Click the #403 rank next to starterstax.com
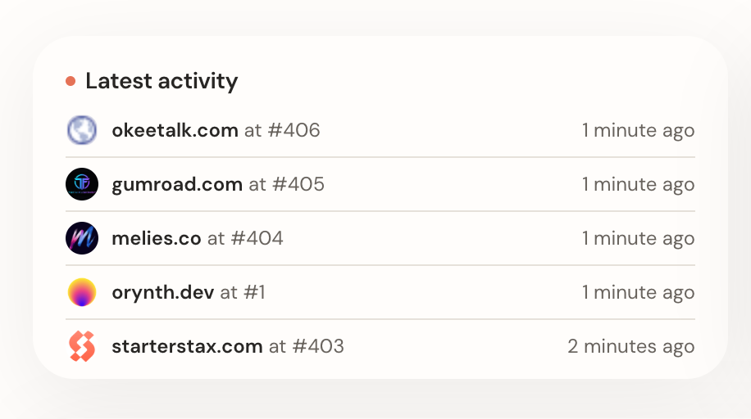 click(318, 346)
